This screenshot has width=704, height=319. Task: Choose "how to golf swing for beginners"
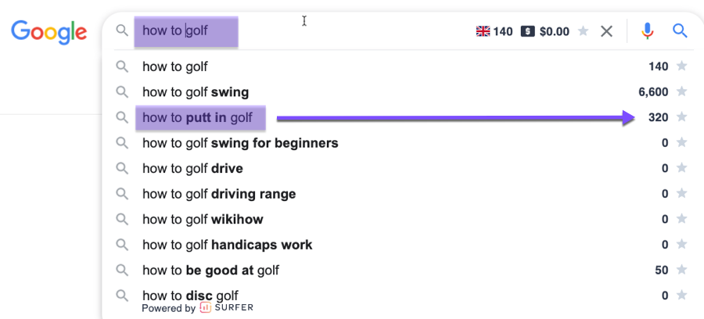[240, 143]
